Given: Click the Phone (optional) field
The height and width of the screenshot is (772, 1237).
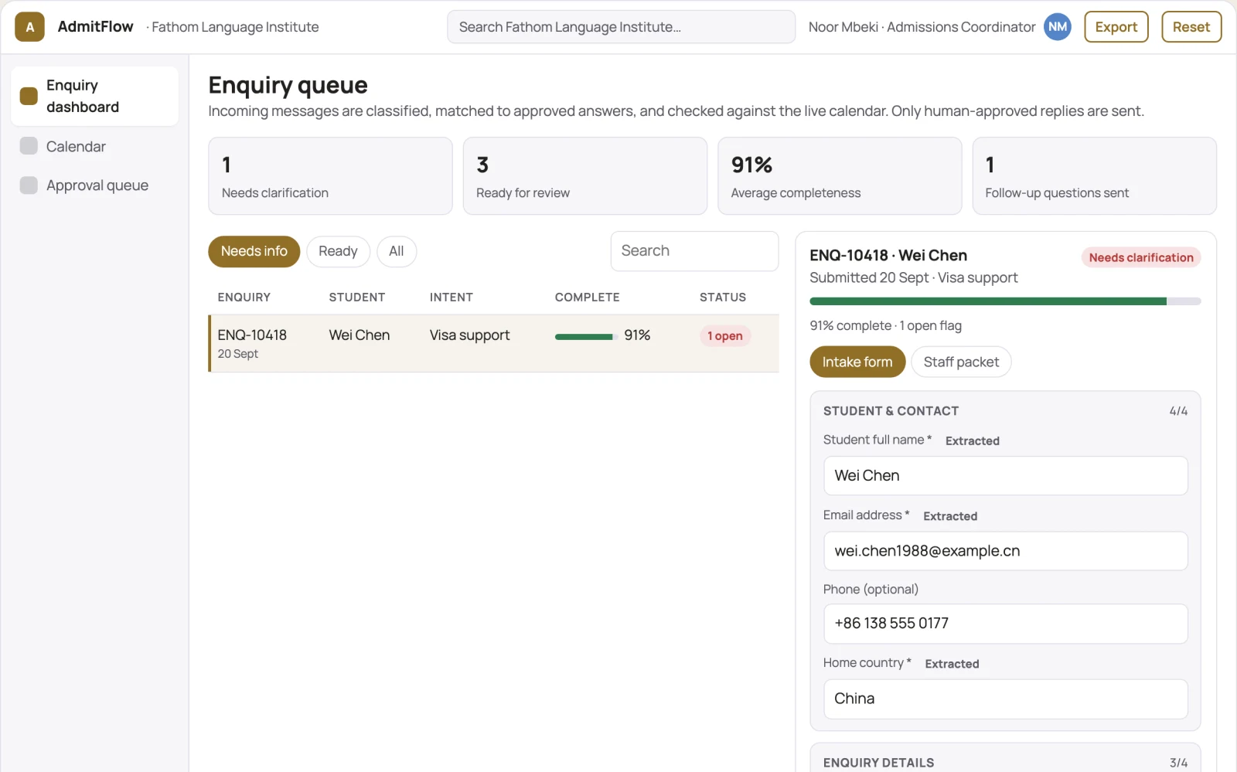Looking at the screenshot, I should coord(1005,624).
